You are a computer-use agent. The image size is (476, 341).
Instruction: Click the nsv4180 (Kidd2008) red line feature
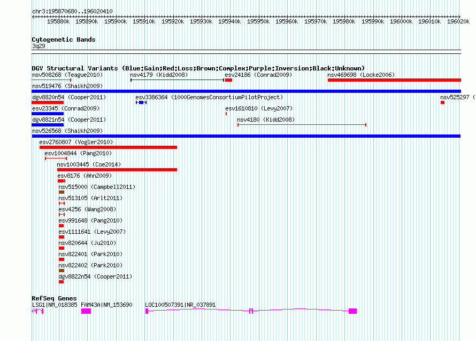pyautogui.click(x=302, y=125)
